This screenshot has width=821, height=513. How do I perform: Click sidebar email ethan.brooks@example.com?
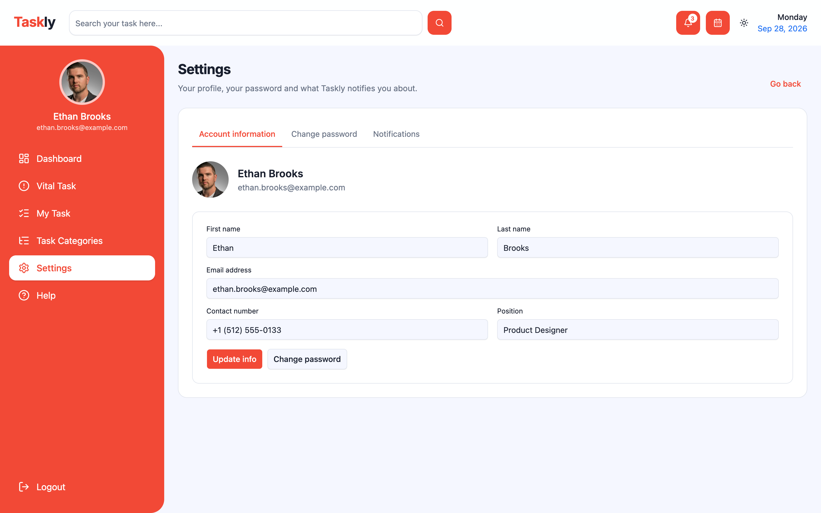coord(82,128)
